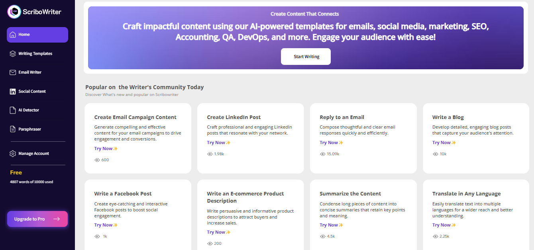This screenshot has height=250, width=534.
Task: Click the Email Writer envelope icon
Action: coord(13,72)
